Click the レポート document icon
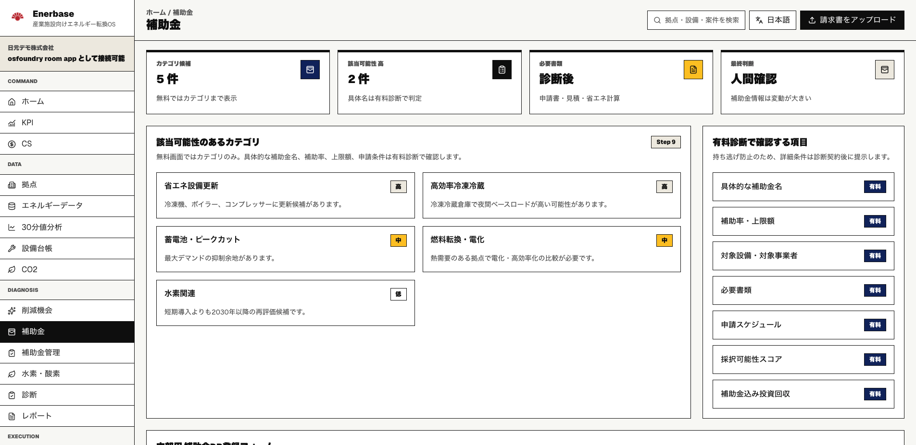Viewport: 916px width, 445px height. pos(12,416)
